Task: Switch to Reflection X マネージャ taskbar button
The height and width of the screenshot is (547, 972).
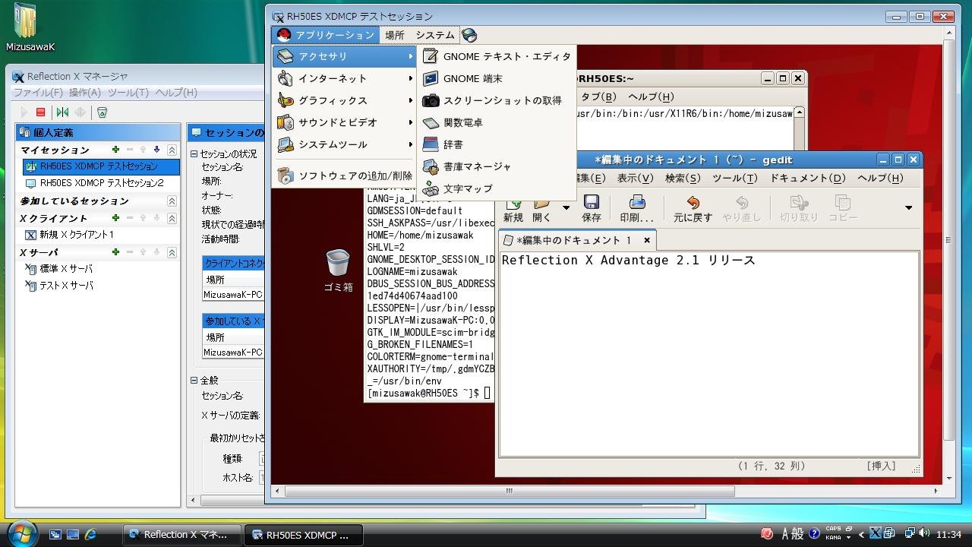Action: 182,535
